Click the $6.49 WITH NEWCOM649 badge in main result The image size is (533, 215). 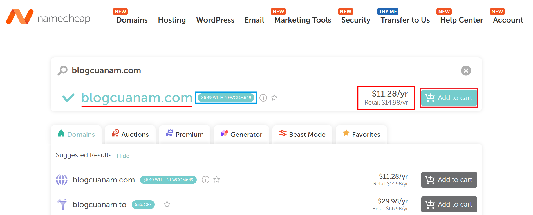pos(226,98)
